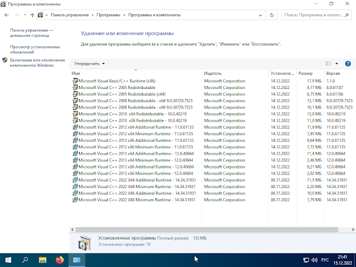The width and height of the screenshot is (356, 267).
Task: Open the volume speaker tray icon
Action: [314, 260]
